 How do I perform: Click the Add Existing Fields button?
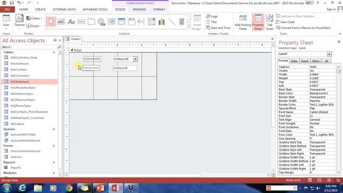[x=243, y=23]
